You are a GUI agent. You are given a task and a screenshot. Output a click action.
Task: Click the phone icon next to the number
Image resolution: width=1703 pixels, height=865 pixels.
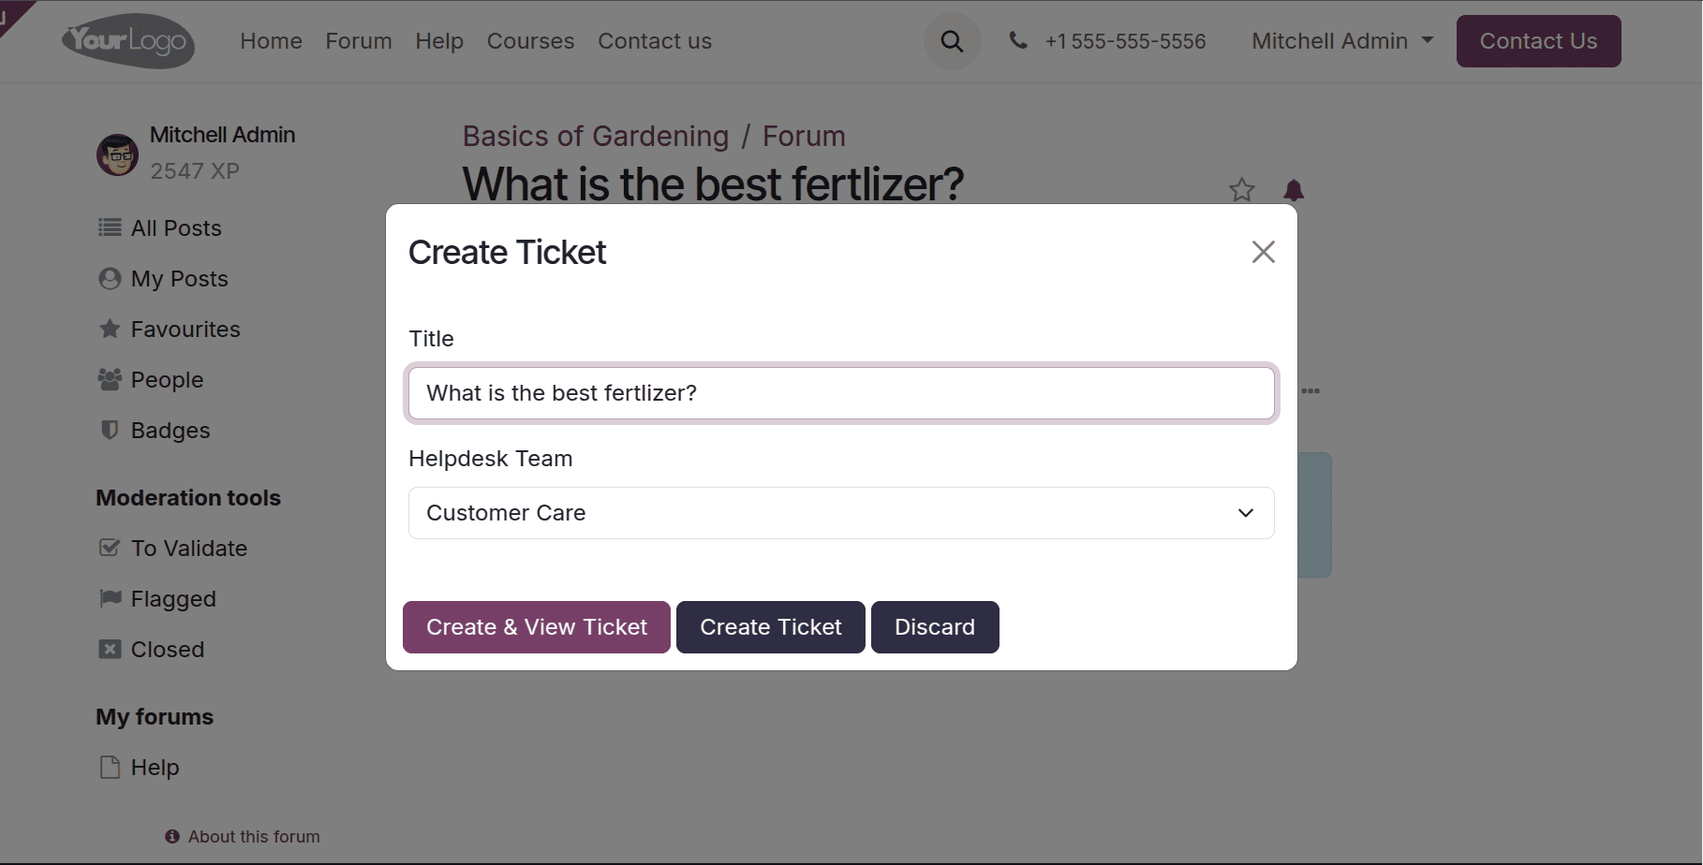[1018, 40]
